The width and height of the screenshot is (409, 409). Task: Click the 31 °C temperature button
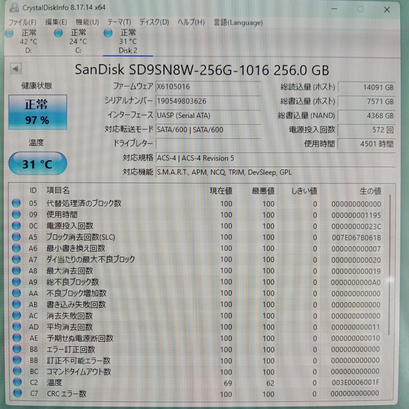tap(37, 164)
